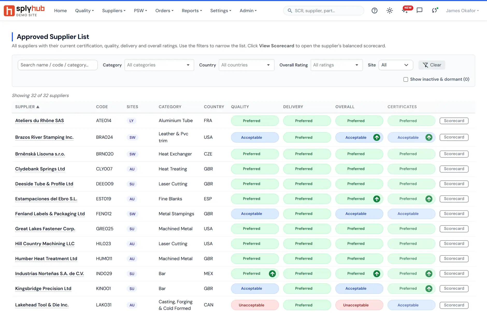Viewport: 487px width, 313px height.
Task: Sort by the DELIVERY column header
Action: point(293,107)
